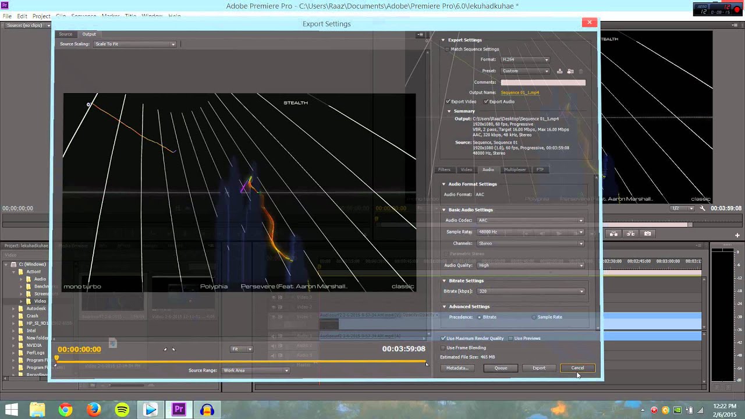The height and width of the screenshot is (419, 745).
Task: Uncheck Export Audio checkbox
Action: [x=486, y=101]
